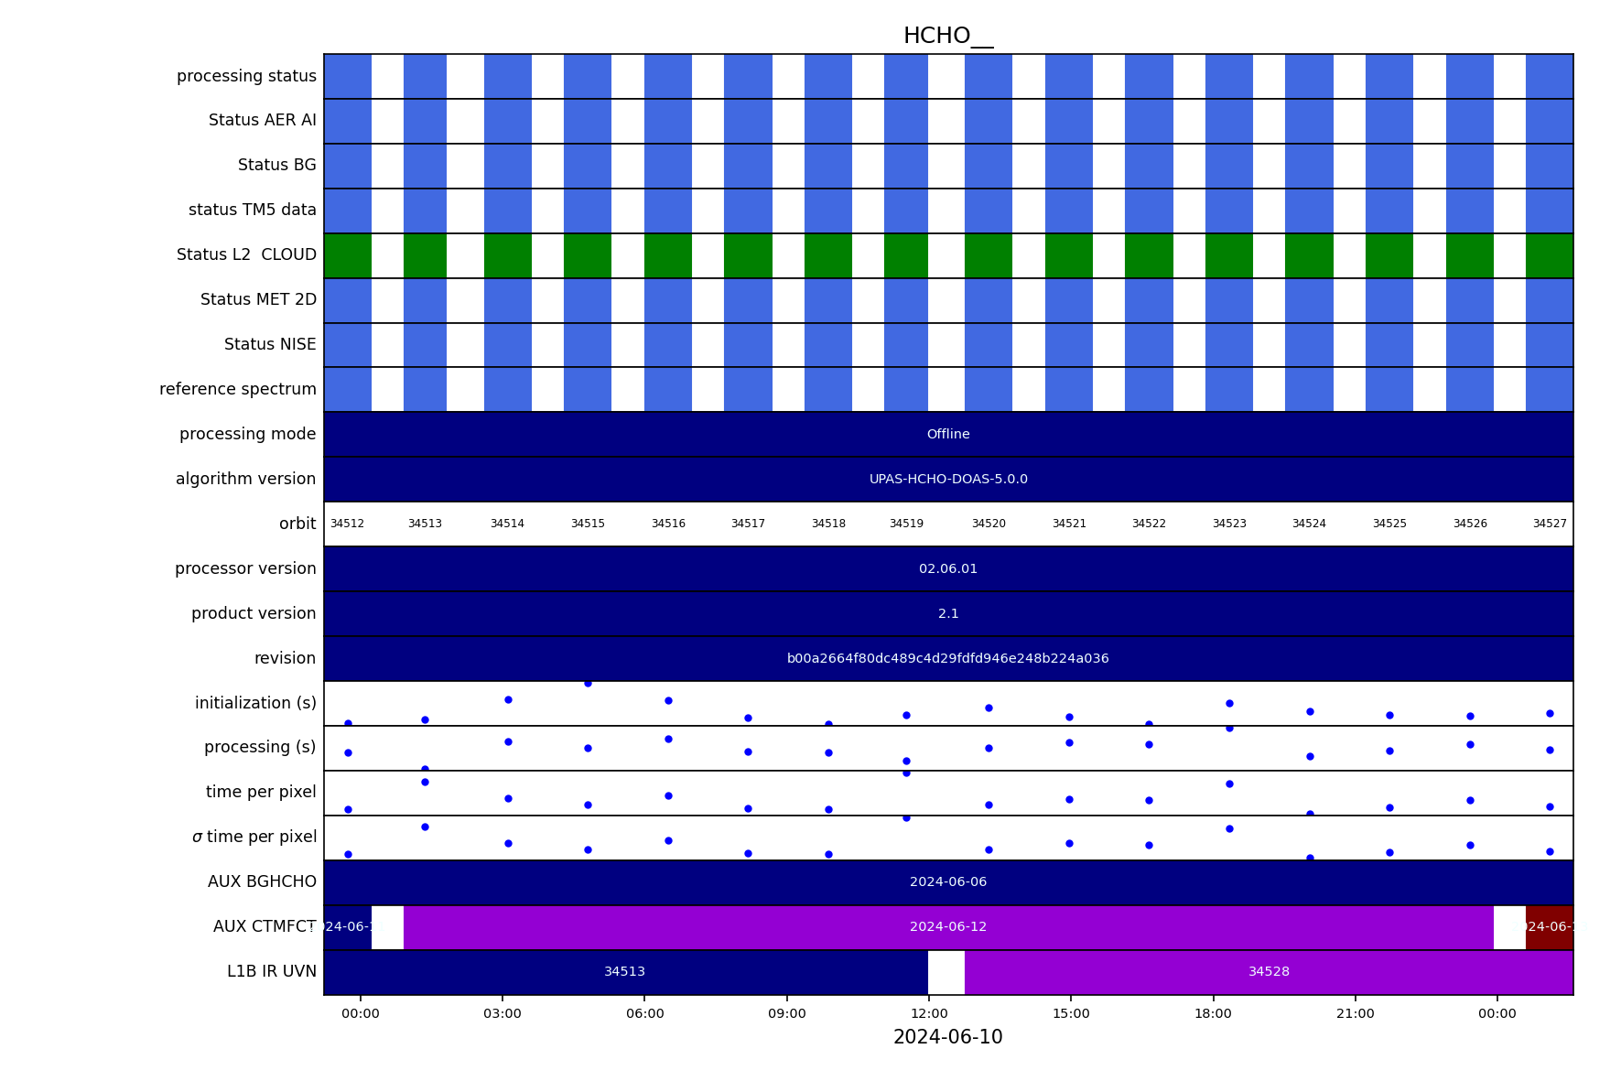Click the 2024-06-10 date axis label
The height and width of the screenshot is (1081, 1621).
[x=948, y=1038]
